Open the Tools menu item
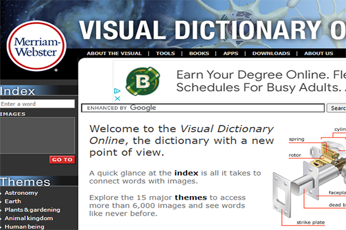 pos(165,53)
